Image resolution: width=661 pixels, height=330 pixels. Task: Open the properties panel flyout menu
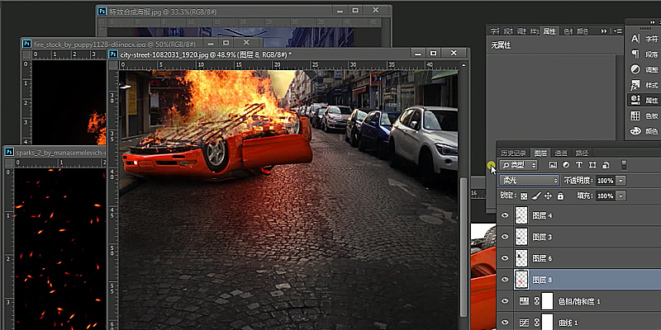click(618, 31)
